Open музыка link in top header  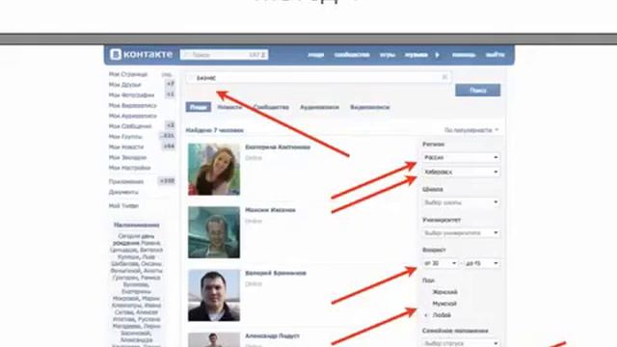(416, 55)
